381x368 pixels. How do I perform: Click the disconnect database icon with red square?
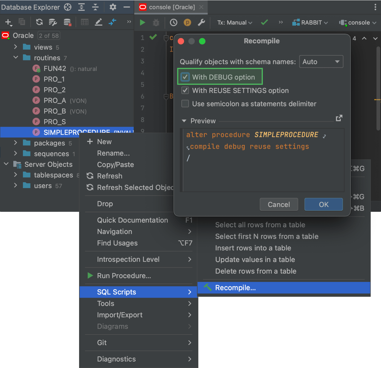(x=67, y=22)
